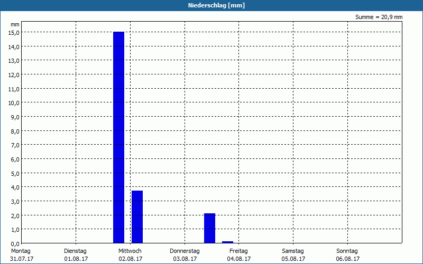The image size is (423, 264).
Task: Click the 2,0 y-axis value
Action: [x=15, y=215]
